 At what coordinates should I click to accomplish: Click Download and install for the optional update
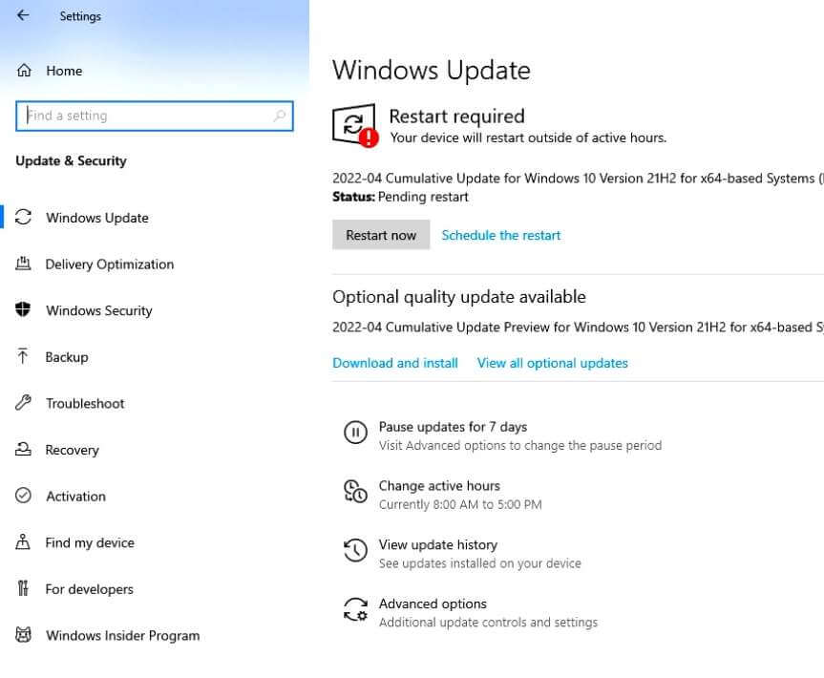coord(394,363)
